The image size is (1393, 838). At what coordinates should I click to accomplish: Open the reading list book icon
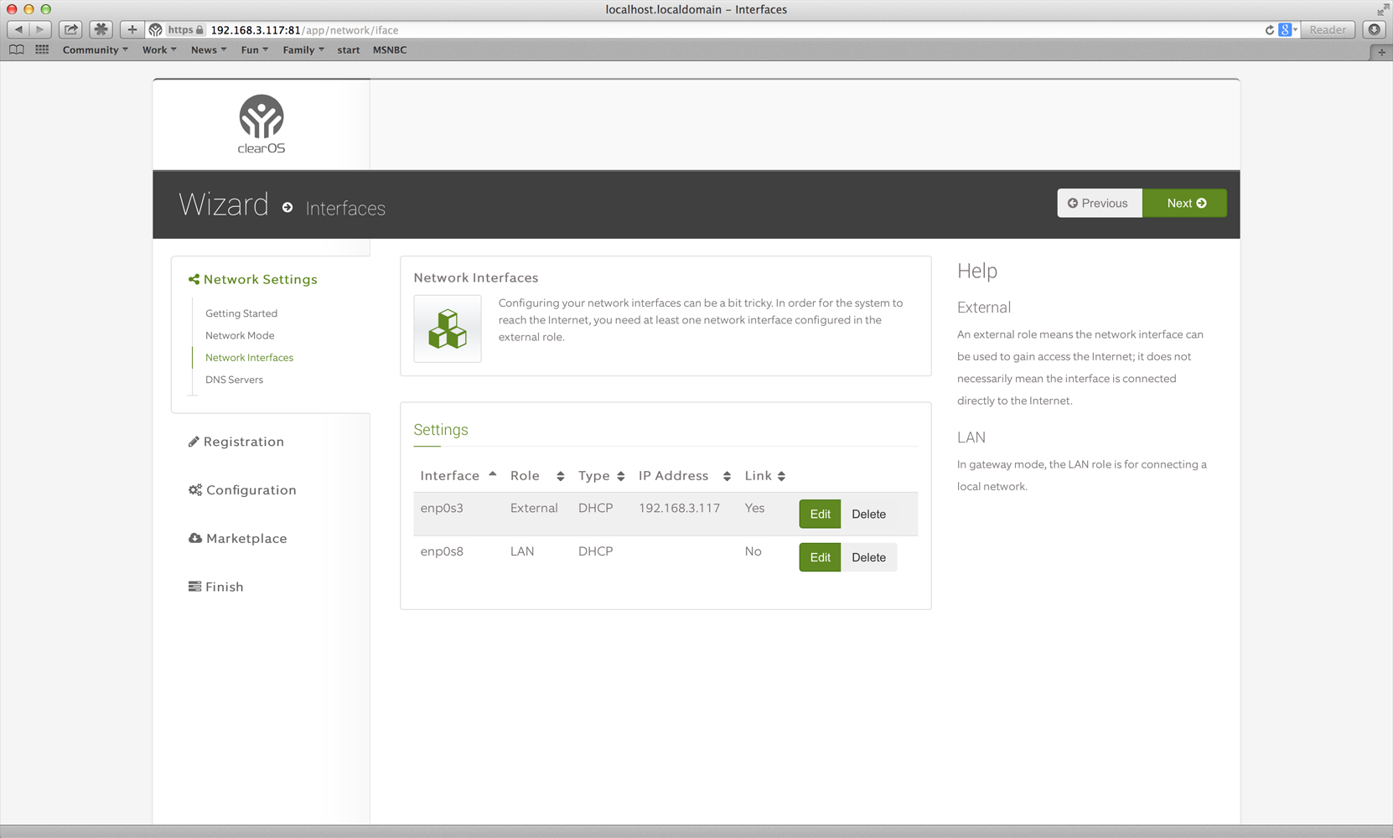point(16,49)
